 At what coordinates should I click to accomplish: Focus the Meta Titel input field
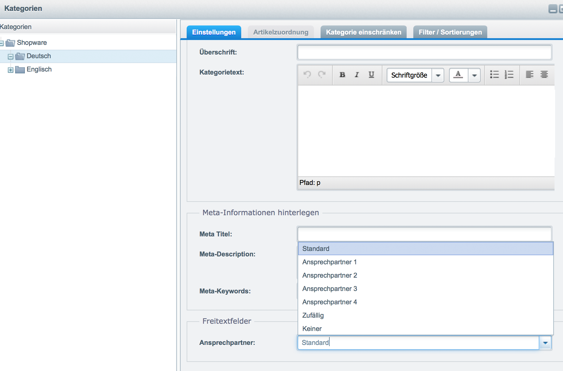tap(425, 234)
